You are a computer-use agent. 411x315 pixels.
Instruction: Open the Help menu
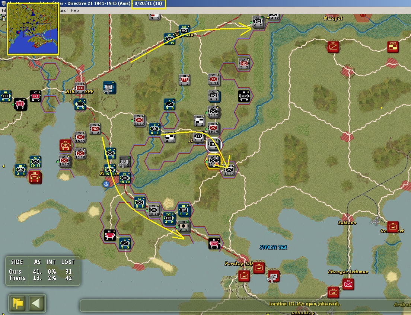[x=75, y=10]
